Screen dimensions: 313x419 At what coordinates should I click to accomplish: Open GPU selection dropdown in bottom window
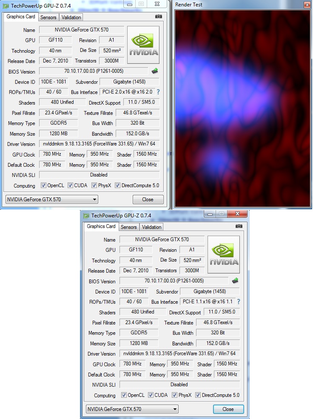132,409
